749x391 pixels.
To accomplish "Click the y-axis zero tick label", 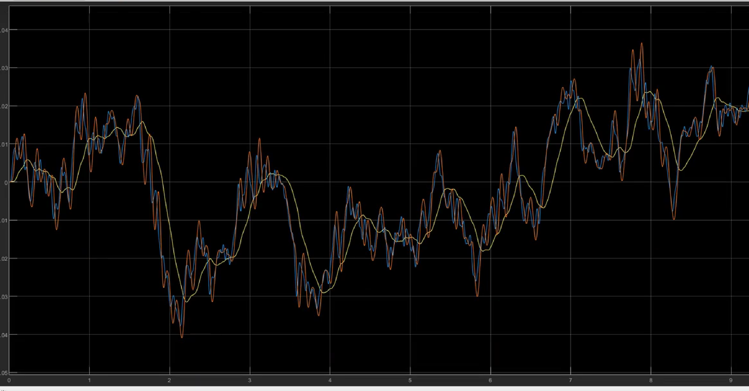I will point(5,182).
